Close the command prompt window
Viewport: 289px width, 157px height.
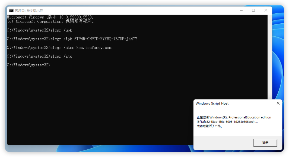(x=266, y=11)
